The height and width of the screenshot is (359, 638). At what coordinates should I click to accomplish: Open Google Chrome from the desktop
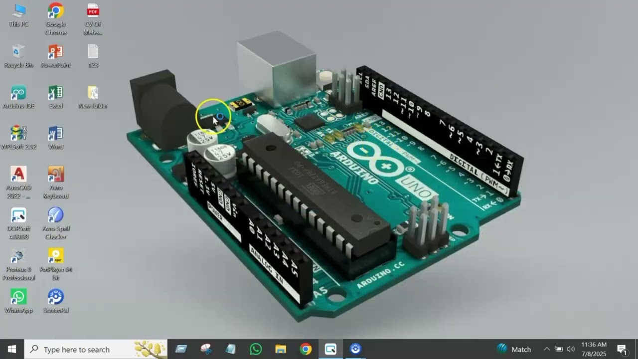tap(55, 19)
